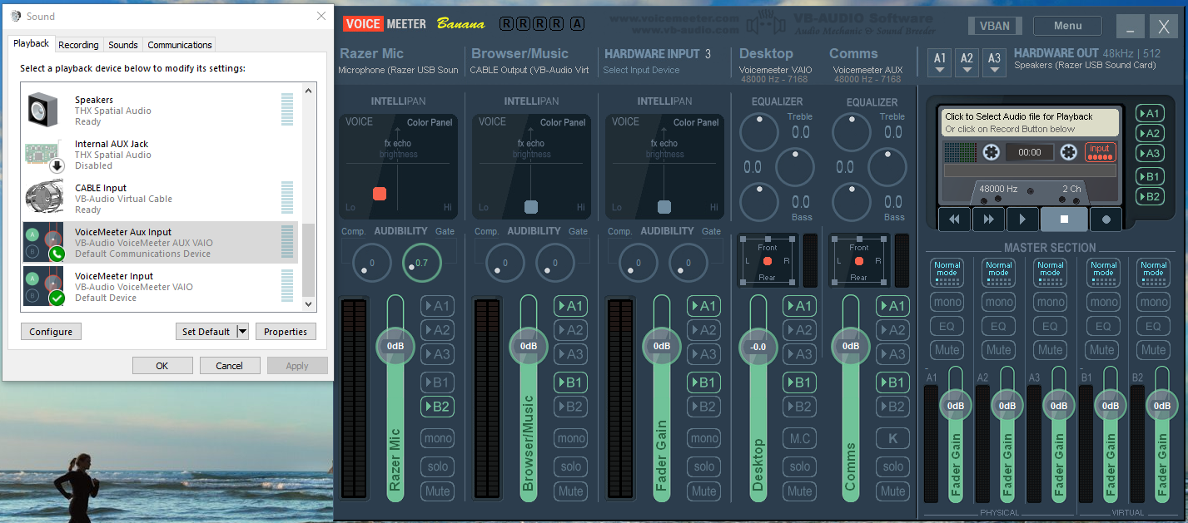Click Comms front/rear surround panner

[859, 262]
